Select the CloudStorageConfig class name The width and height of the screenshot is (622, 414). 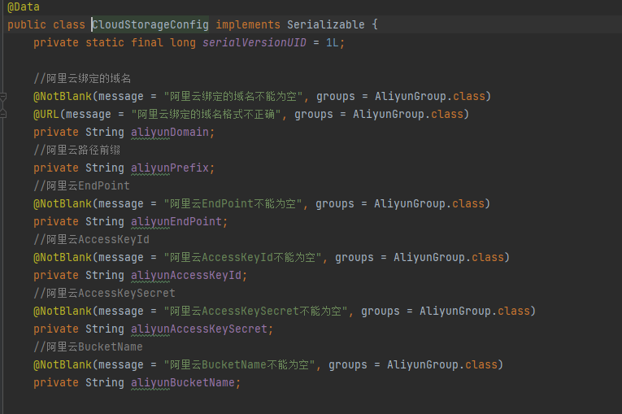pyautogui.click(x=150, y=24)
